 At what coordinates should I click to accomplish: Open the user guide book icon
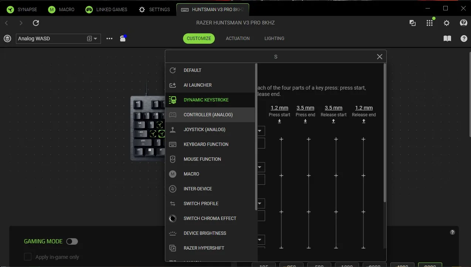(x=447, y=39)
